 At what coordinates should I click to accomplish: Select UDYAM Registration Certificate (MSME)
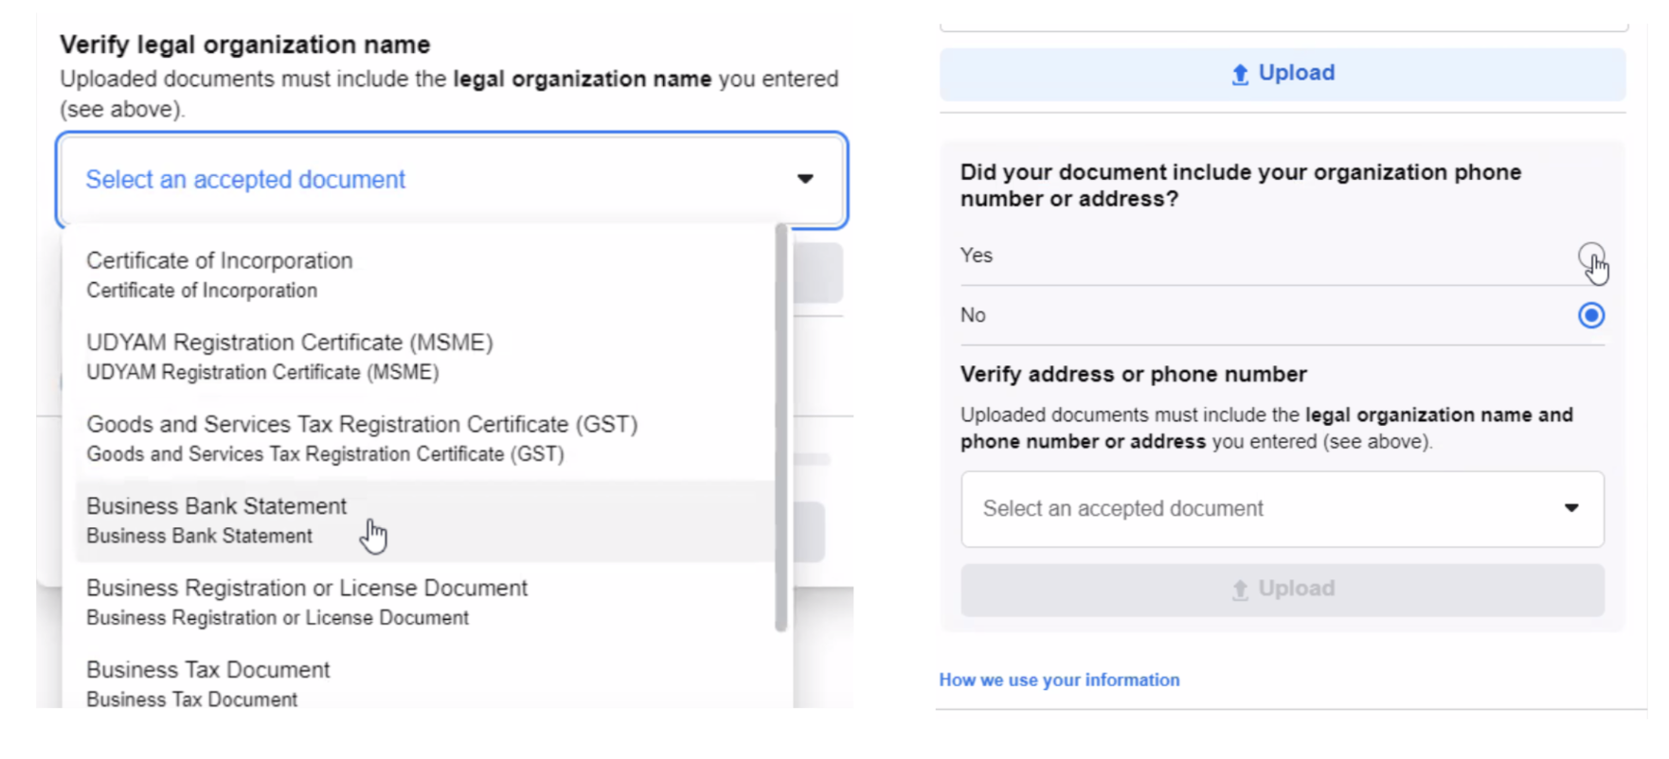coord(289,356)
